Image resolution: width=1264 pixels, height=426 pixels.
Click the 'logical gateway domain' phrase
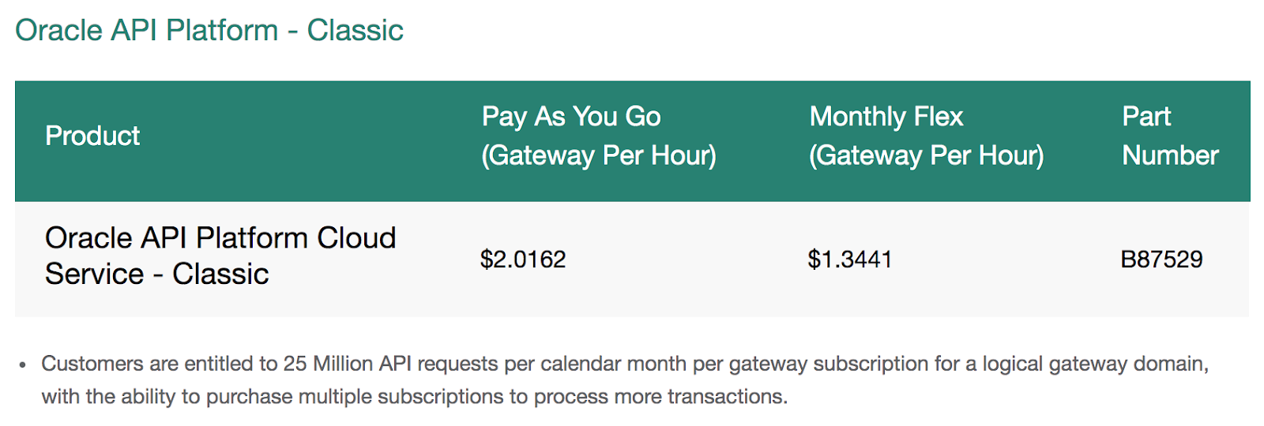point(1094,364)
